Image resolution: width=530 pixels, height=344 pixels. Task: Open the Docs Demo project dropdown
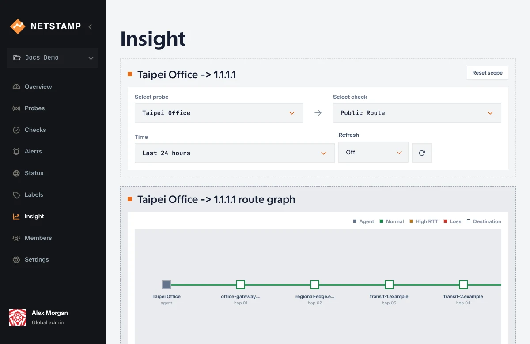(x=53, y=58)
